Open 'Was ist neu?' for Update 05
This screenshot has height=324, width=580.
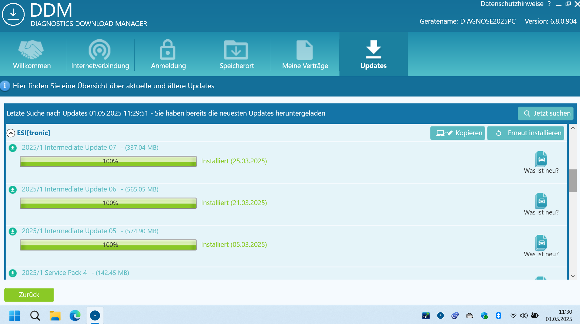(541, 246)
